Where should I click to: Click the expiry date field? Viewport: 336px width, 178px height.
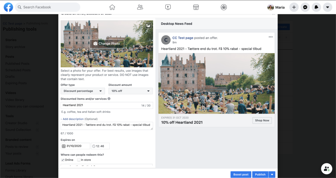point(75,146)
